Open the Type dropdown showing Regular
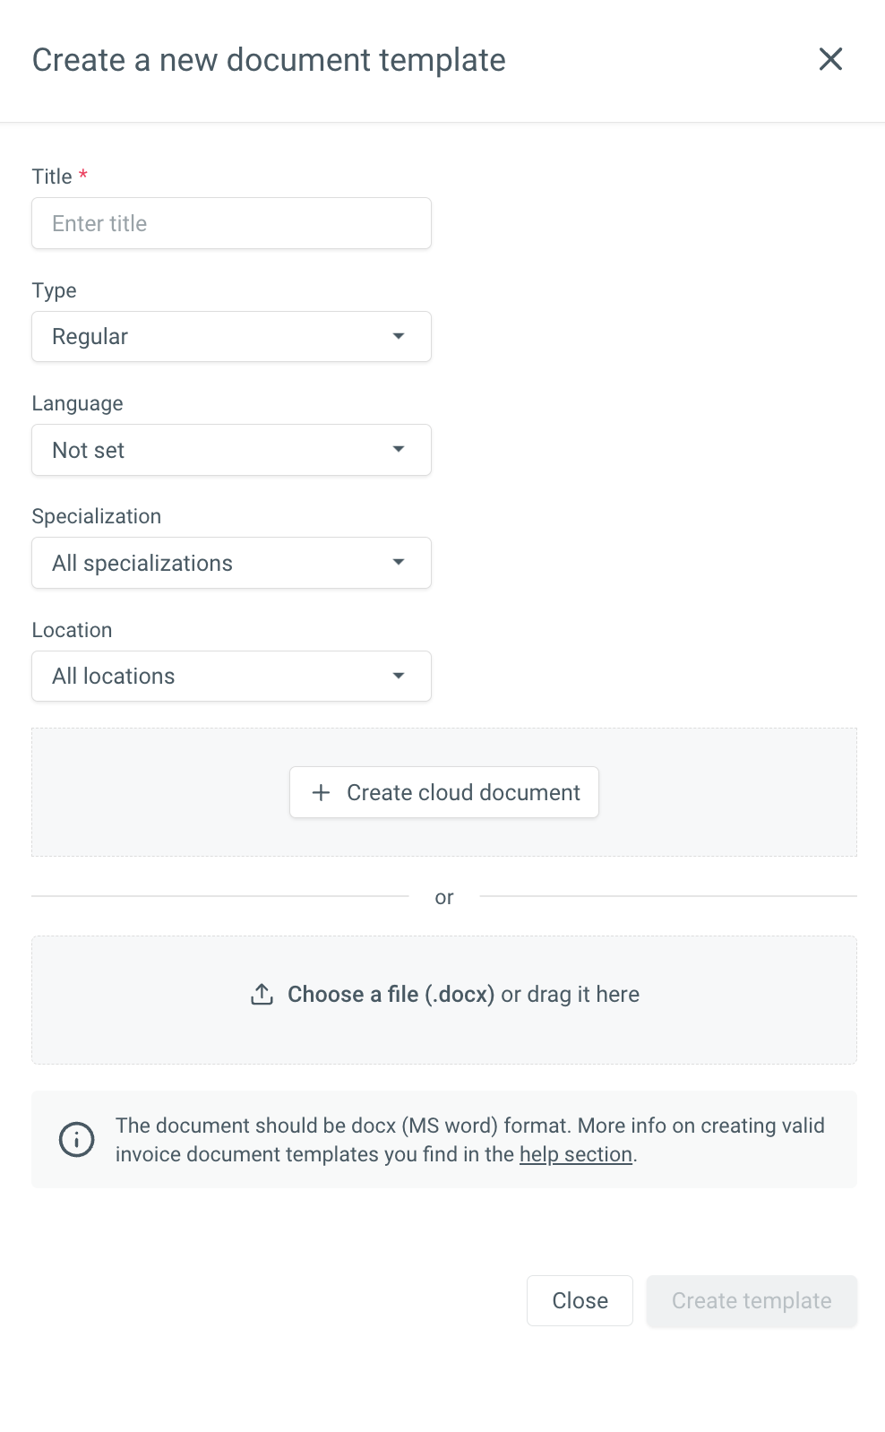 coord(231,337)
